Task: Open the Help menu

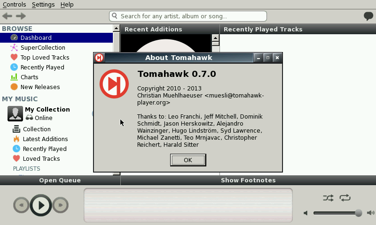Action: (x=67, y=5)
